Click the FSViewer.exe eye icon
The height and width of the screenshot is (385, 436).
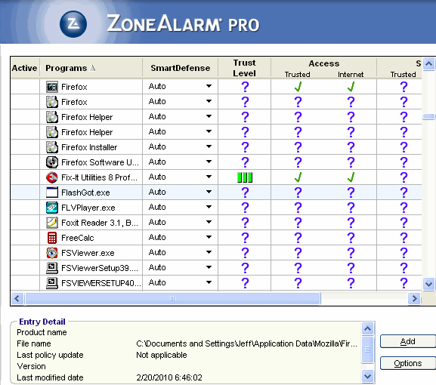[x=52, y=253]
